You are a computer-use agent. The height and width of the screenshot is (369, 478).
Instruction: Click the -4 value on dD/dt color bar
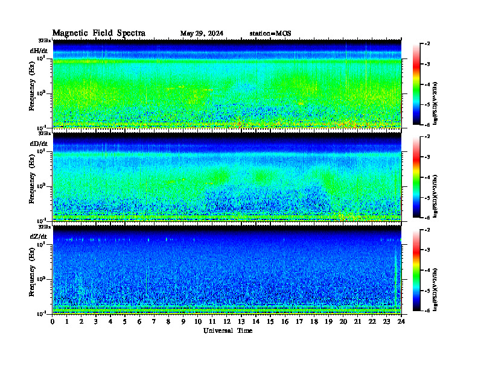pyautogui.click(x=427, y=177)
